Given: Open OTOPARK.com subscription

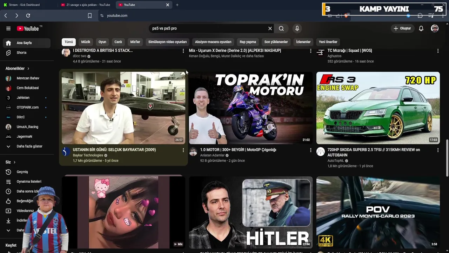Looking at the screenshot, I should pyautogui.click(x=27, y=107).
